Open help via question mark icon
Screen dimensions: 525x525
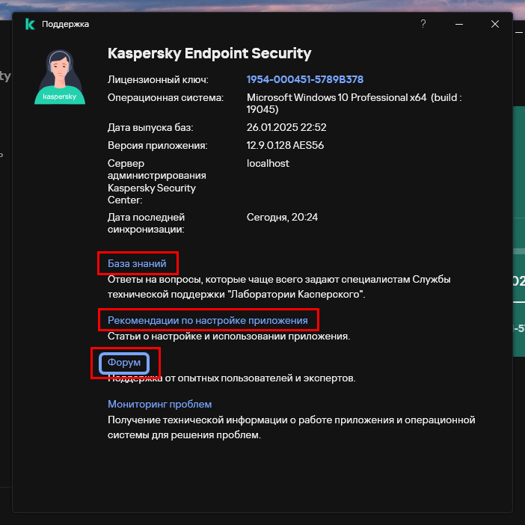point(423,24)
